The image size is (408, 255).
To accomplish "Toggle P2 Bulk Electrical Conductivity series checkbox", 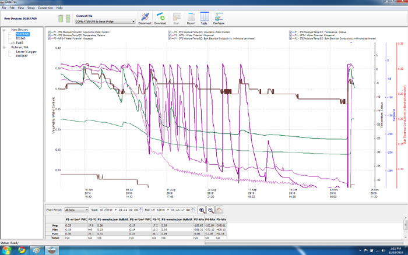I will (x=291, y=38).
